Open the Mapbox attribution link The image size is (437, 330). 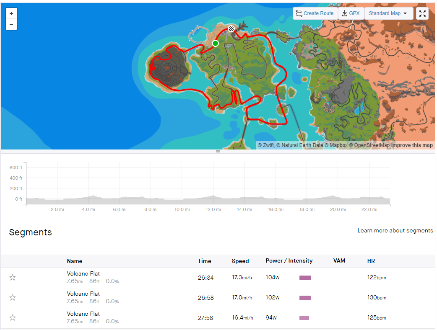(336, 145)
